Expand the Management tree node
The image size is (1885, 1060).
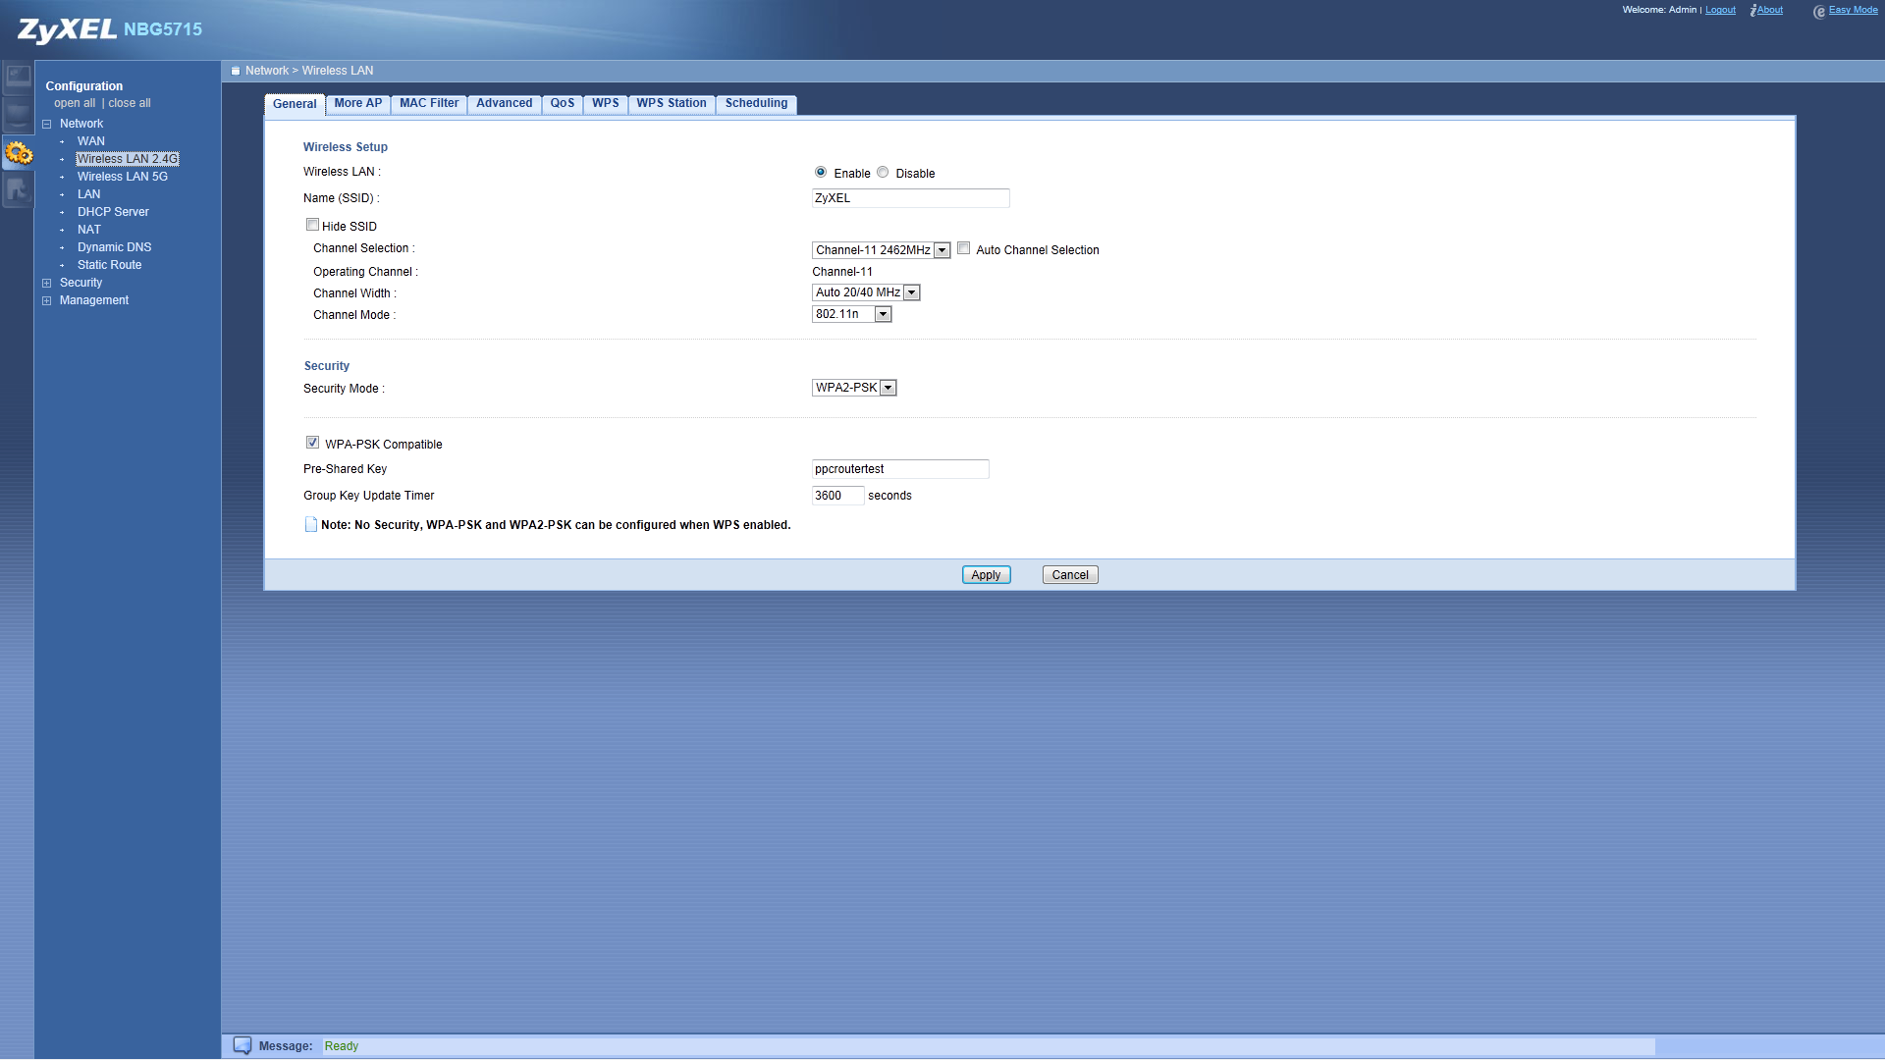point(46,301)
